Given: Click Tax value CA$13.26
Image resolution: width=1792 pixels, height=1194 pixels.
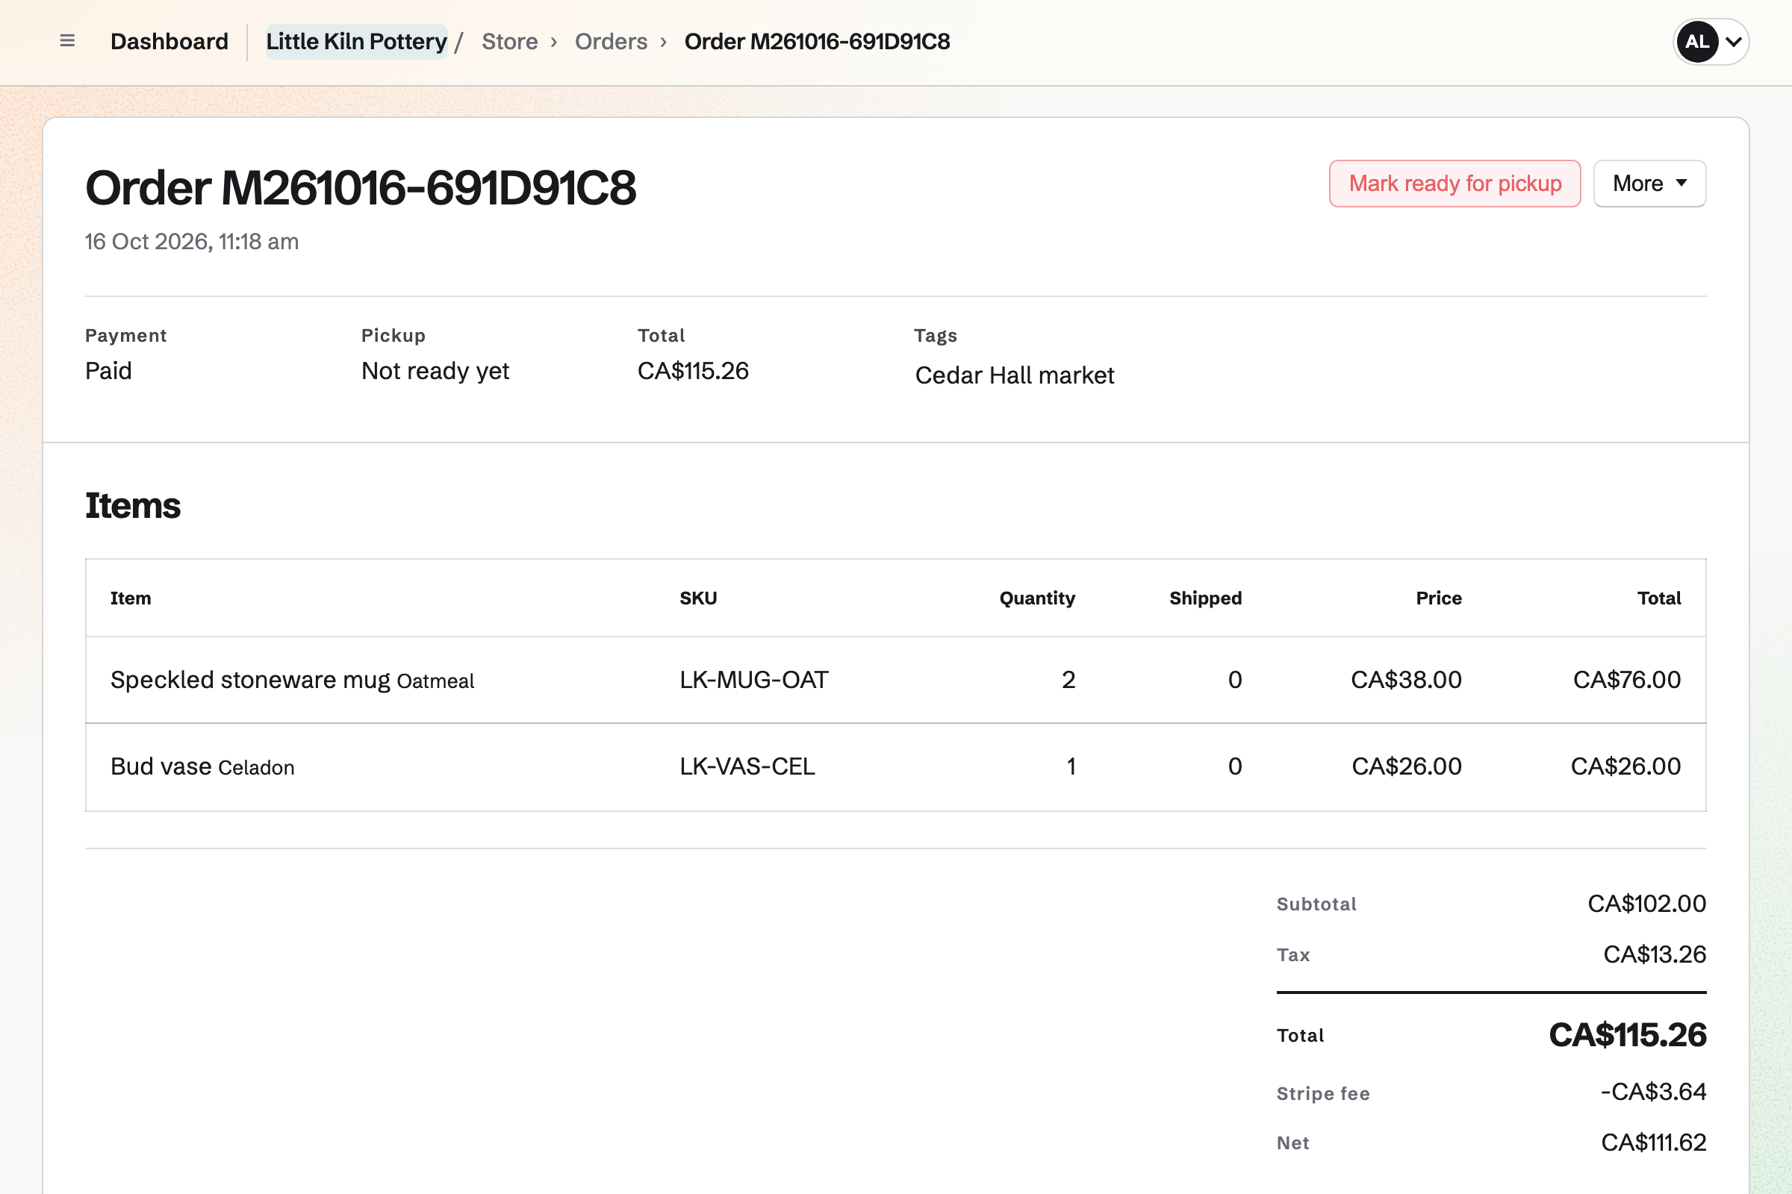Looking at the screenshot, I should 1654,955.
